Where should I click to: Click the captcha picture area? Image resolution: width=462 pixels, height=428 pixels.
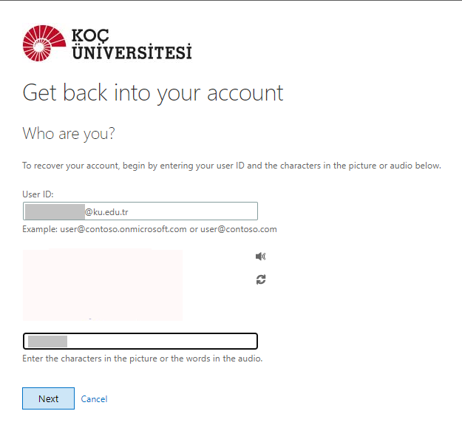(103, 285)
